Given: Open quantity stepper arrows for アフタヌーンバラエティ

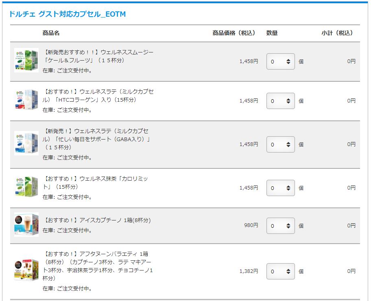Looking at the screenshot, I should click(288, 271).
